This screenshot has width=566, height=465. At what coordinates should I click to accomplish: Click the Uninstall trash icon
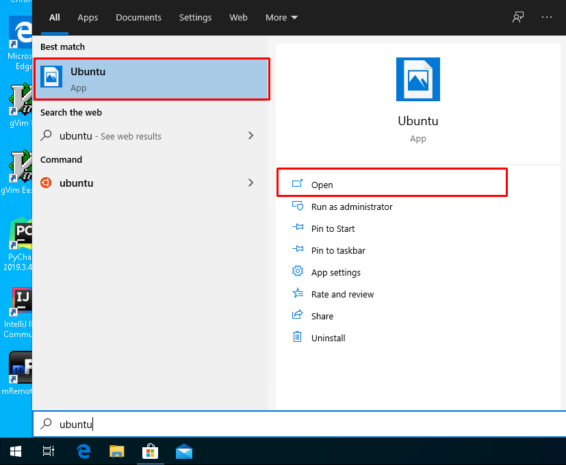(x=297, y=336)
